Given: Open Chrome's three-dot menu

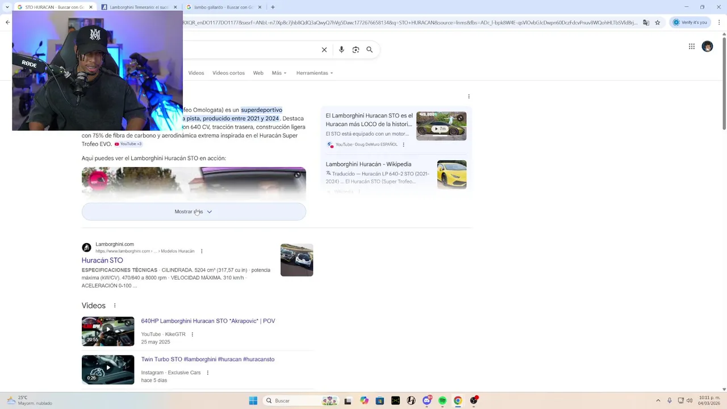Looking at the screenshot, I should 719,23.
